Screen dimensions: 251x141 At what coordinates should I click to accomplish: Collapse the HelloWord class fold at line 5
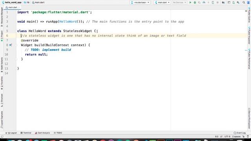(16, 31)
